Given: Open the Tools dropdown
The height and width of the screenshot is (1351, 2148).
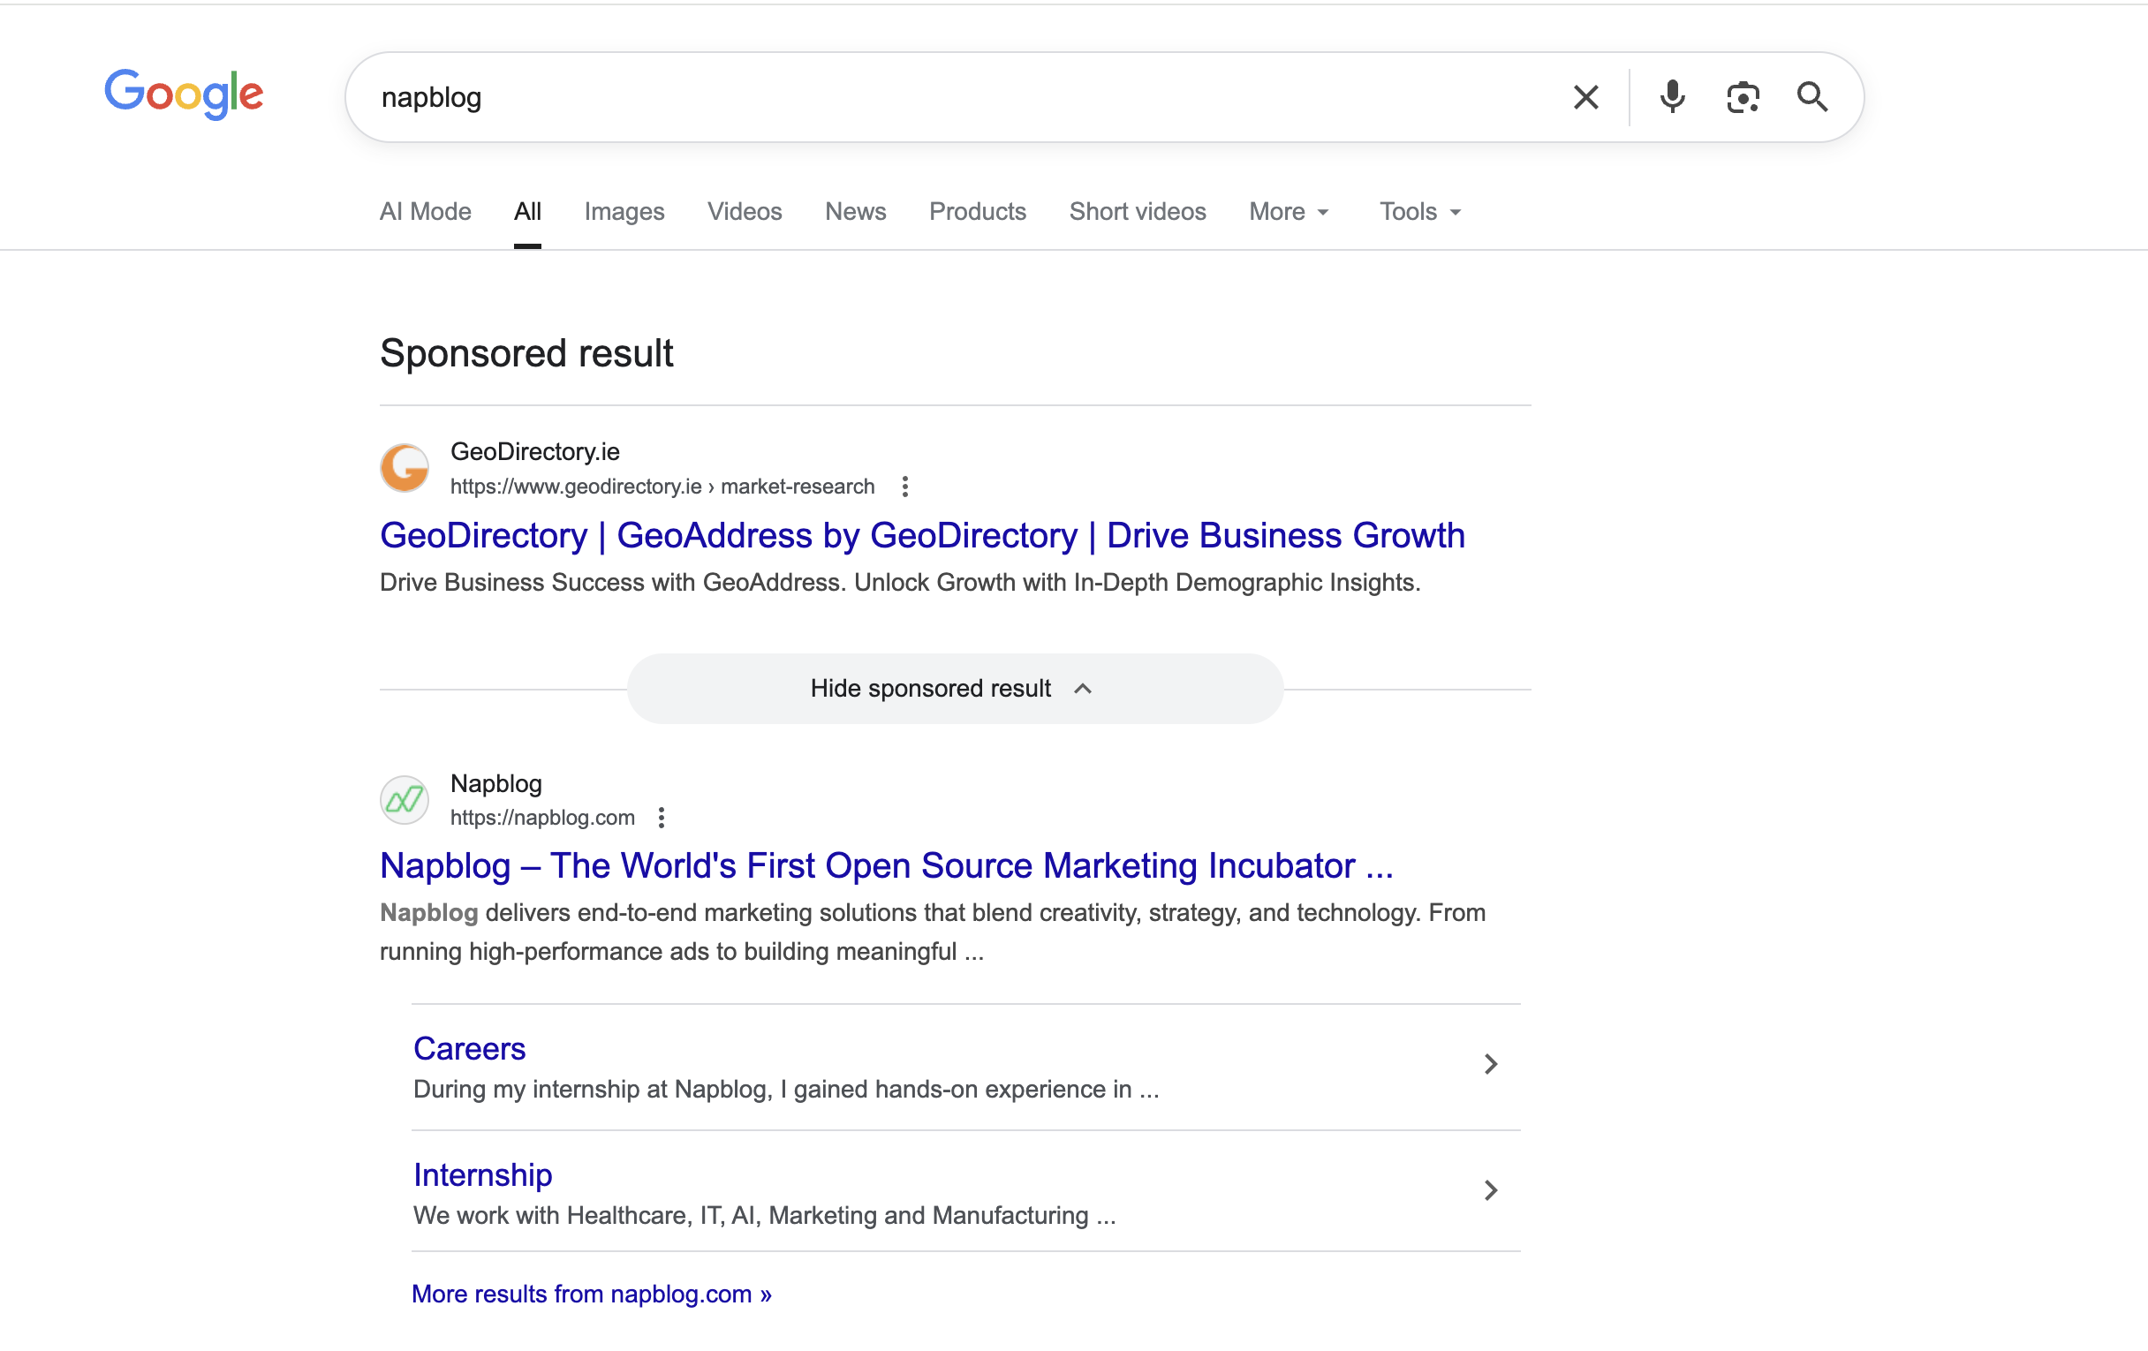Looking at the screenshot, I should [1419, 211].
